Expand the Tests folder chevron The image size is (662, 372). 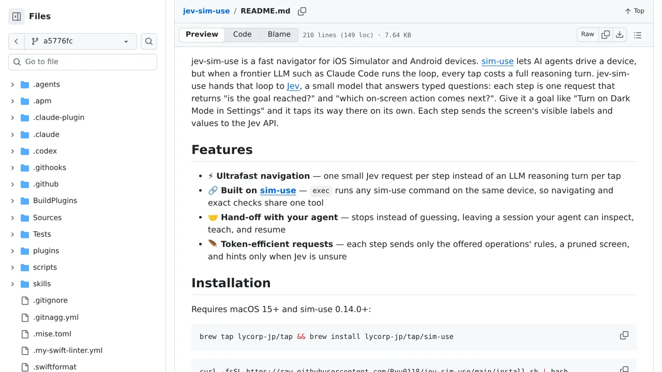[x=12, y=234]
